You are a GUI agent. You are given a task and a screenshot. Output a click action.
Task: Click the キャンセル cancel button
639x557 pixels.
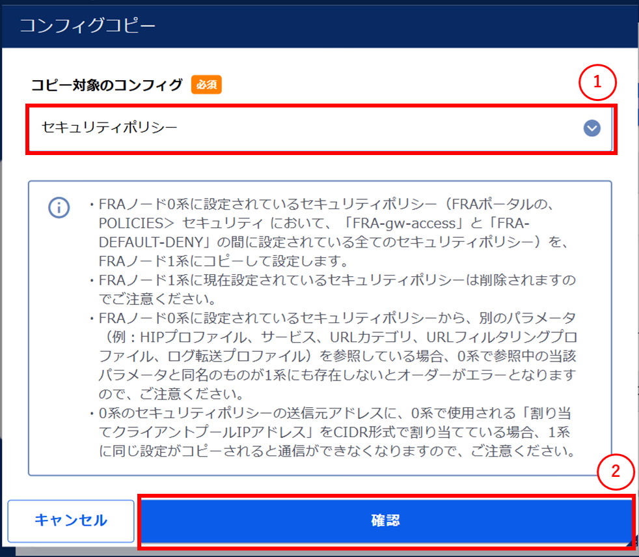[x=71, y=521]
